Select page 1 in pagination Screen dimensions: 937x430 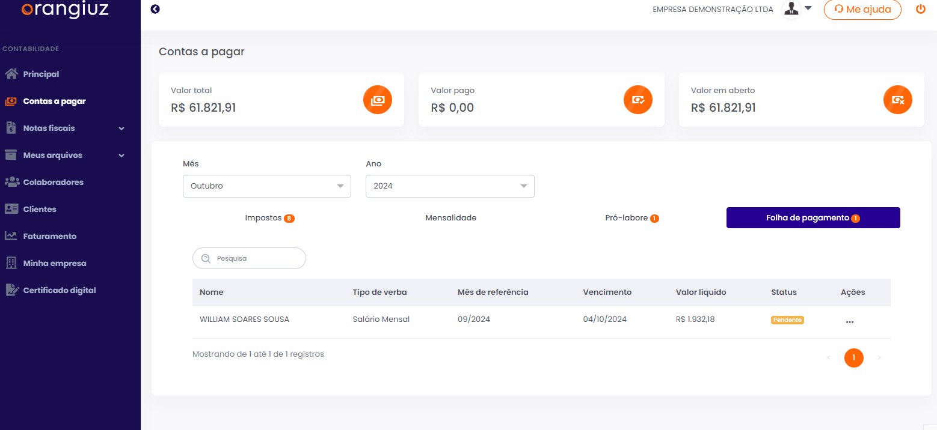click(x=854, y=358)
